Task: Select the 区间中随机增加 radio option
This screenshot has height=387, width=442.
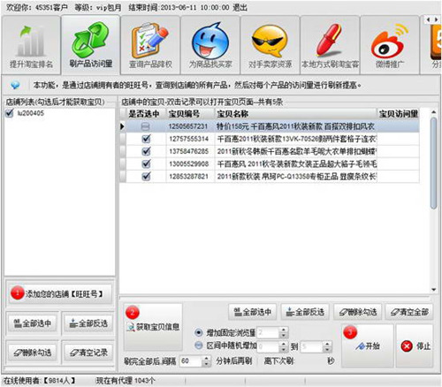Action: (199, 345)
